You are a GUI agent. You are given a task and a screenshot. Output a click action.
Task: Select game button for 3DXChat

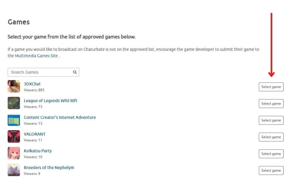click(271, 87)
